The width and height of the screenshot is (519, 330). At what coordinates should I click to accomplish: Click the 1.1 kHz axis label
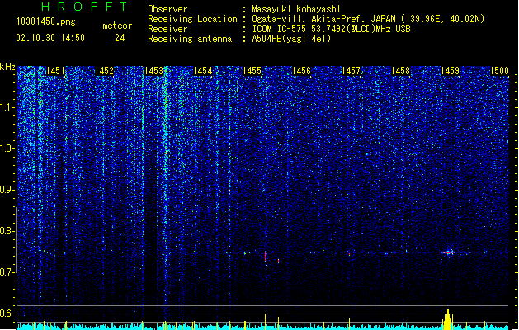[x=7, y=107]
